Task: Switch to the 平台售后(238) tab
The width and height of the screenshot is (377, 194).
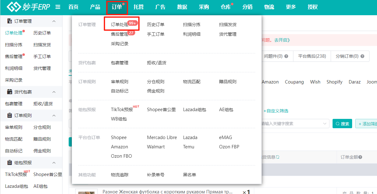Action: coord(312,56)
